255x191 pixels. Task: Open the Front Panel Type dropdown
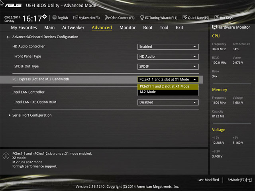[x=168, y=57]
